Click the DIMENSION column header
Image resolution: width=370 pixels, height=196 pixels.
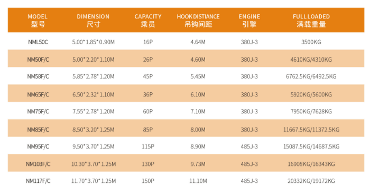click(93, 20)
